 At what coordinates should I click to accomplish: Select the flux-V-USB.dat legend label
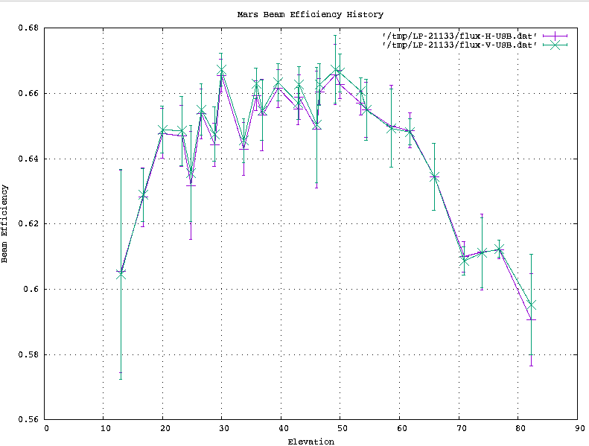tap(459, 45)
